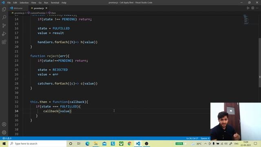Open the Terminal menu
261x147 pixels.
tap(55, 2)
